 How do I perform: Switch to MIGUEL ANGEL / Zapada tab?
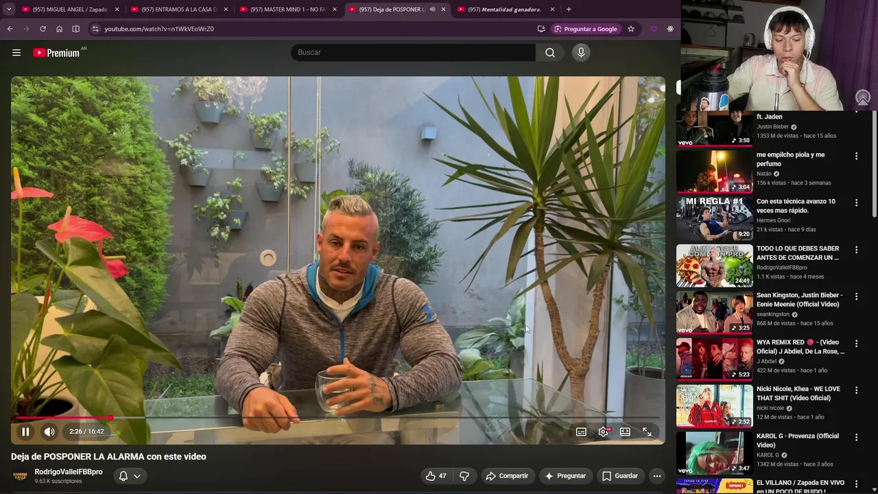point(71,10)
